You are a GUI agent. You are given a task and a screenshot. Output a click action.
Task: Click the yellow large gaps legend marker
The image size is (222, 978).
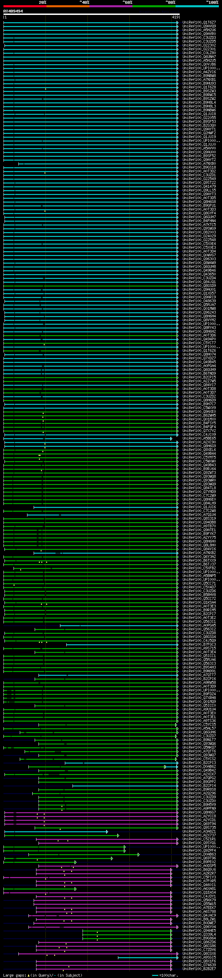point(28,975)
